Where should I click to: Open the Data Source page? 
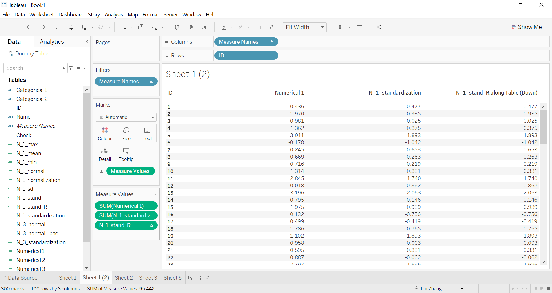pyautogui.click(x=20, y=278)
